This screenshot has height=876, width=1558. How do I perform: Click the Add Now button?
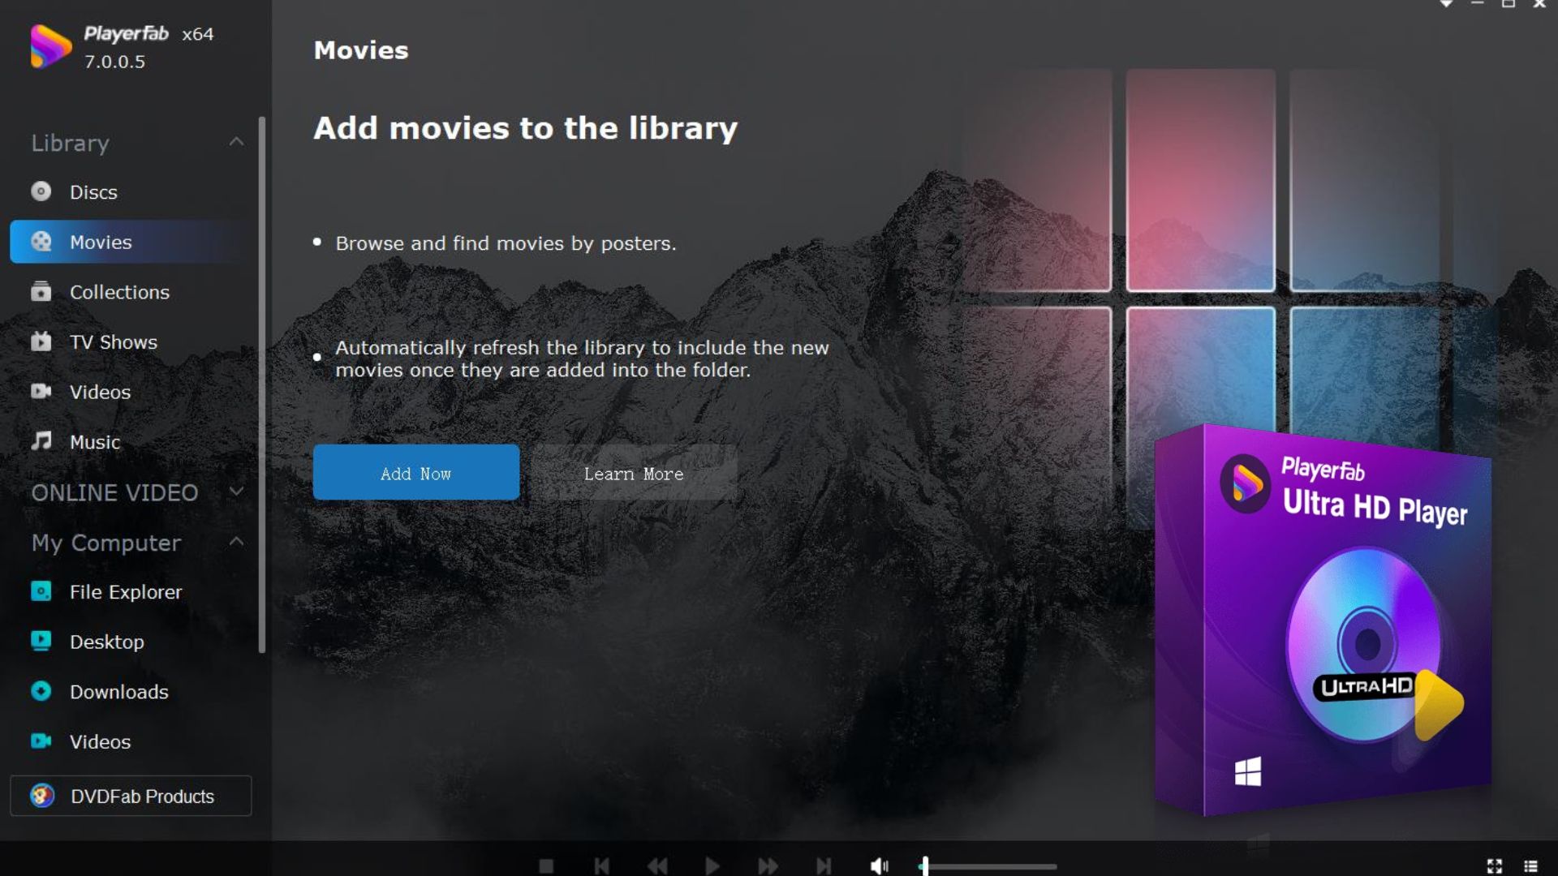[x=415, y=472]
